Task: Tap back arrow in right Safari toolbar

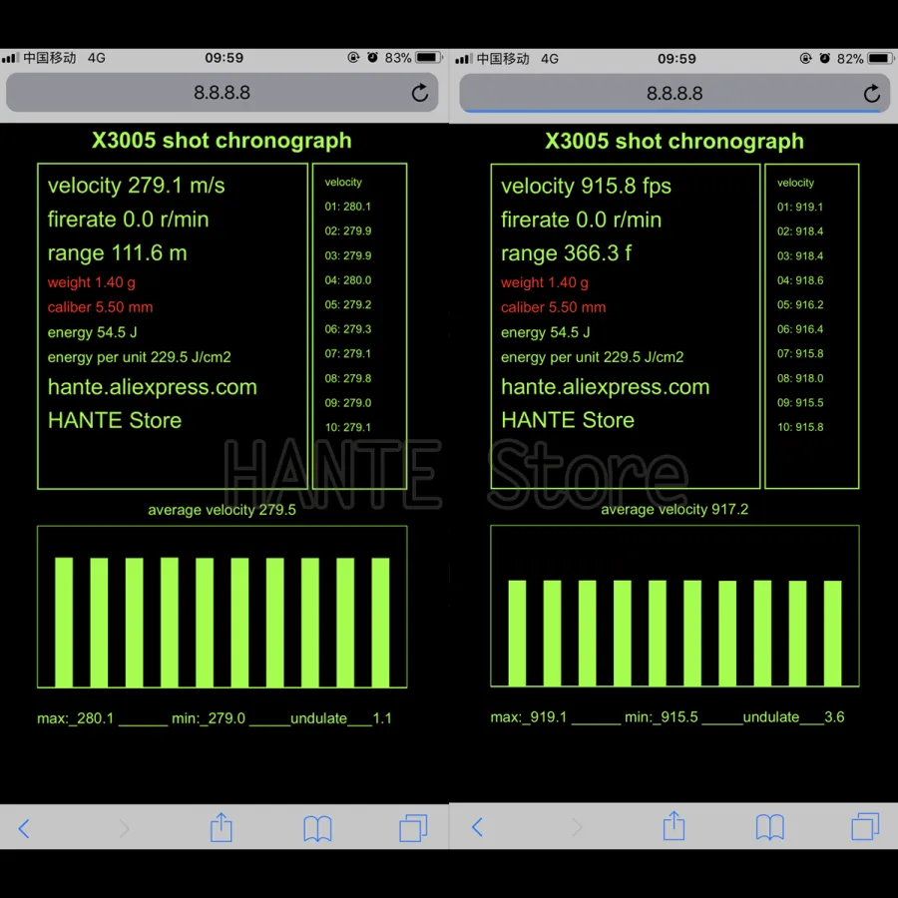Action: coord(477,827)
